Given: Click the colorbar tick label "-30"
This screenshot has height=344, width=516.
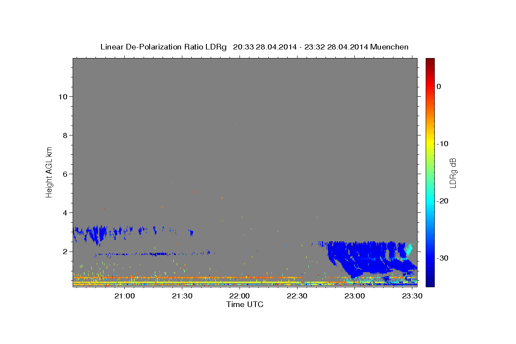Looking at the screenshot, I should pyautogui.click(x=442, y=258).
